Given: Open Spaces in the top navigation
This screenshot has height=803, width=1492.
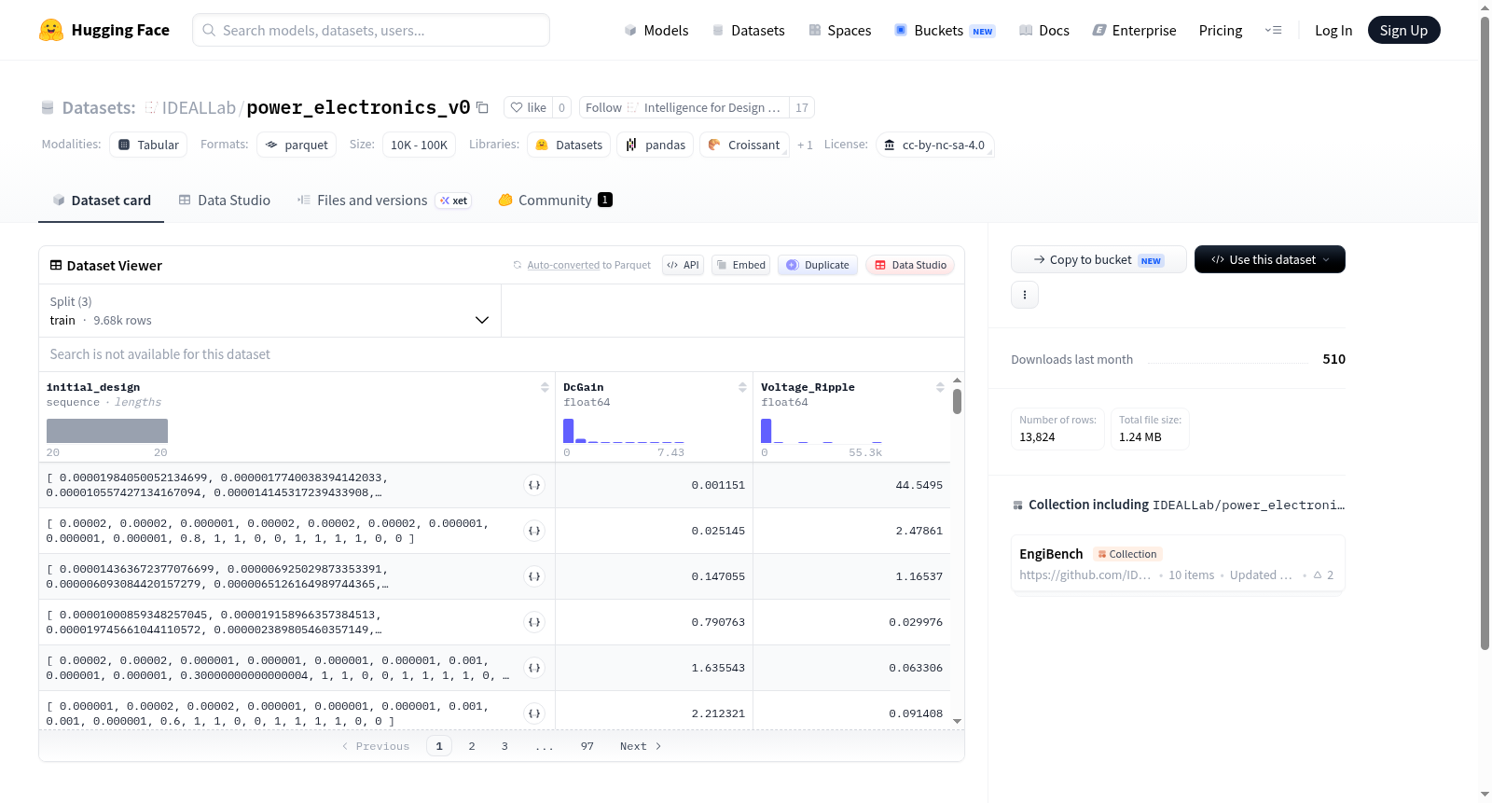Looking at the screenshot, I should tap(840, 30).
